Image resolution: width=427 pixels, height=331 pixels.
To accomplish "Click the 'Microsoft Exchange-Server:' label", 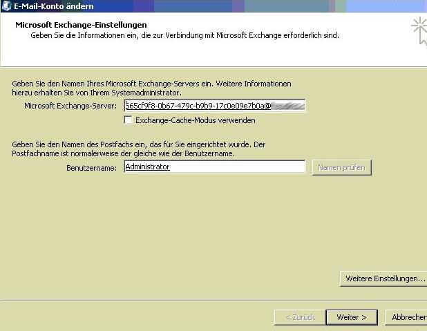I will click(x=70, y=106).
